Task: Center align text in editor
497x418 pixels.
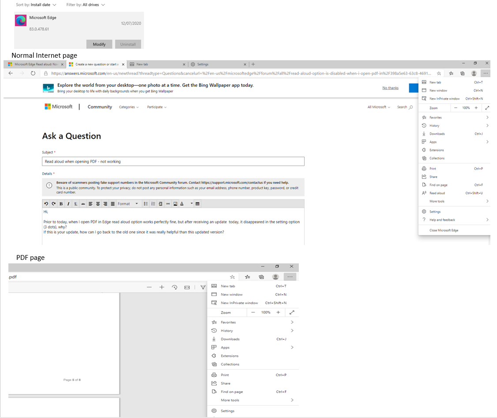Action: click(98, 203)
